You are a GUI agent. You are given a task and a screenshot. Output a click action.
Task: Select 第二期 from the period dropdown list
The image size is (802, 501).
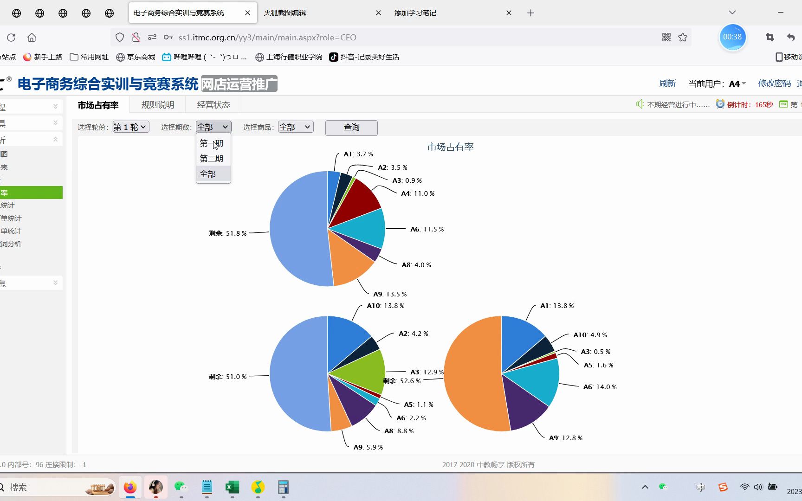[x=212, y=159]
